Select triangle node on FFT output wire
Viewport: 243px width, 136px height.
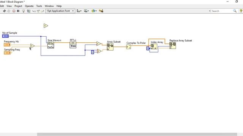point(99,44)
